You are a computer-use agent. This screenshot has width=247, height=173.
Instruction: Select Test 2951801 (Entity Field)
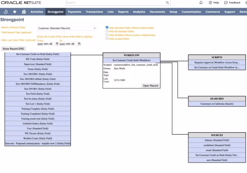(x=38, y=89)
